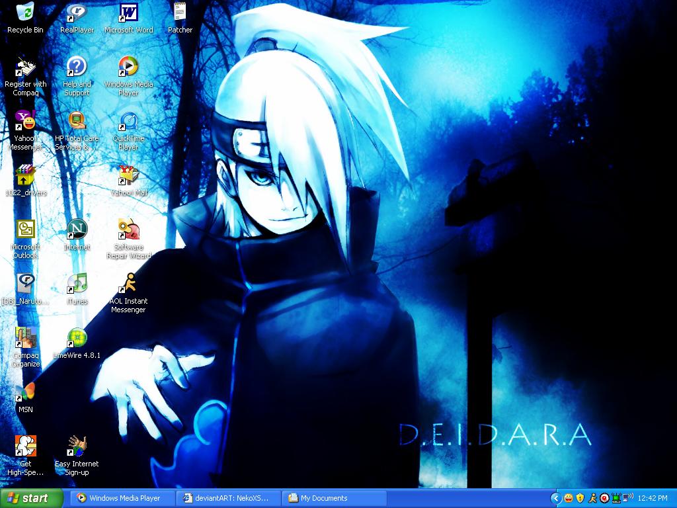Switch to the deviantART browser window
Viewport: 677px width, 508px height.
[x=229, y=498]
